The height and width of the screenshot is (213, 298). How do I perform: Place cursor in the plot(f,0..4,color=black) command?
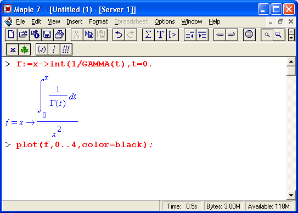pos(85,145)
